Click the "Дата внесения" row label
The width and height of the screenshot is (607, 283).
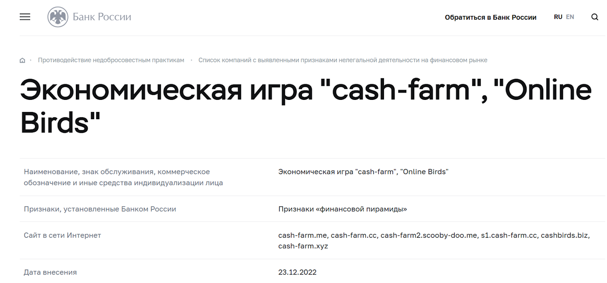[50, 272]
